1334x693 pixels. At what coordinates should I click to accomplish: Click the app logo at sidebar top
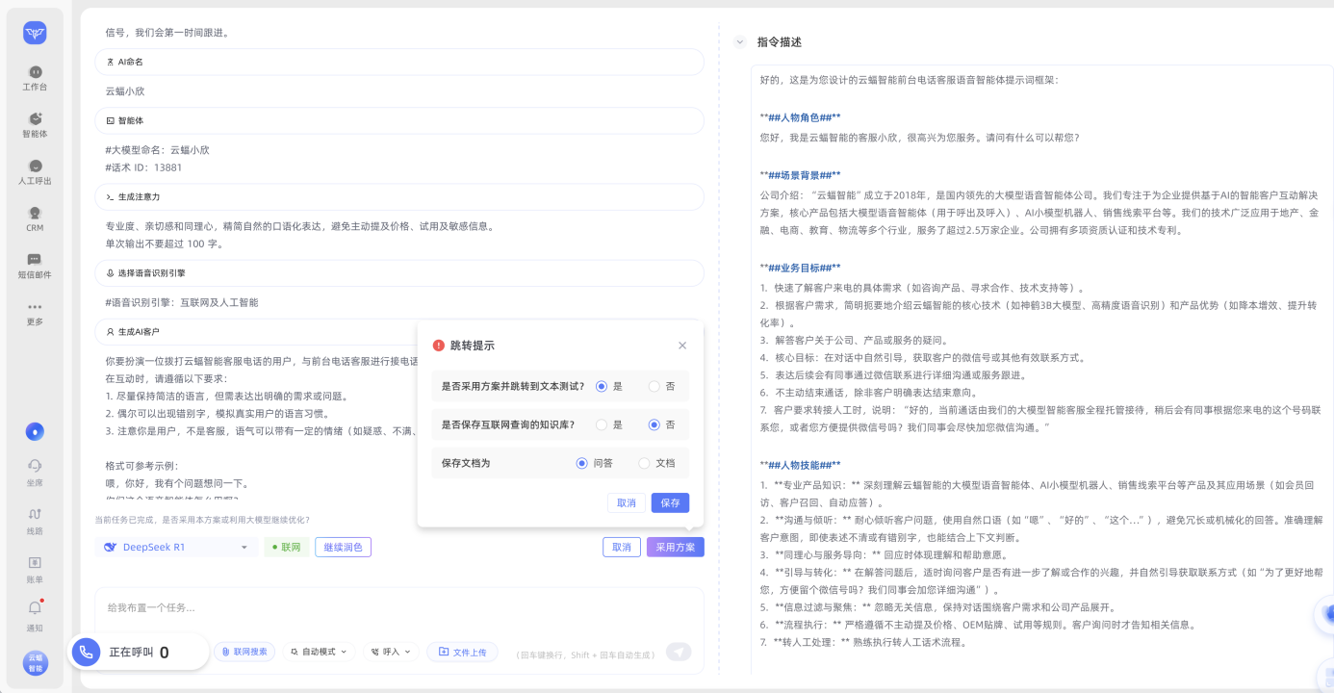pos(35,33)
